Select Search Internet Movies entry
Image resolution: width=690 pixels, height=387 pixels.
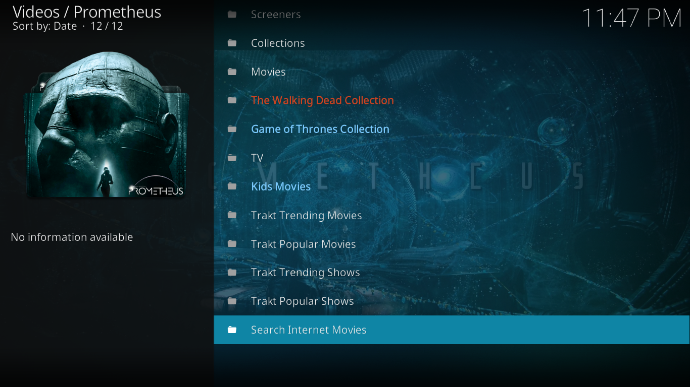coord(452,330)
